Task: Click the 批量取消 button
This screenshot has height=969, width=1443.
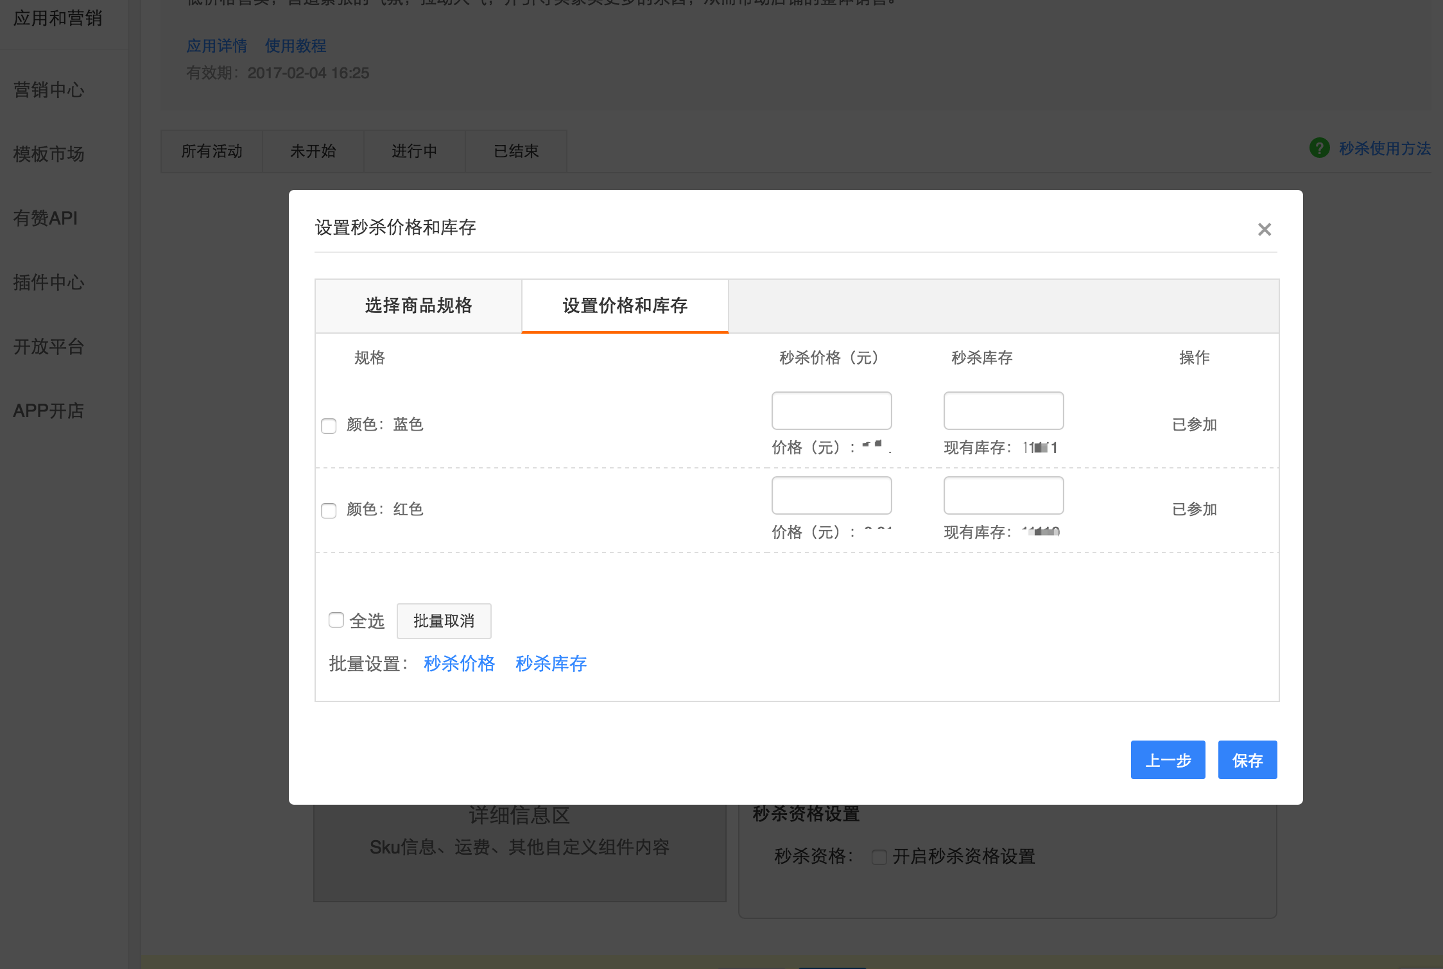Action: (x=444, y=621)
